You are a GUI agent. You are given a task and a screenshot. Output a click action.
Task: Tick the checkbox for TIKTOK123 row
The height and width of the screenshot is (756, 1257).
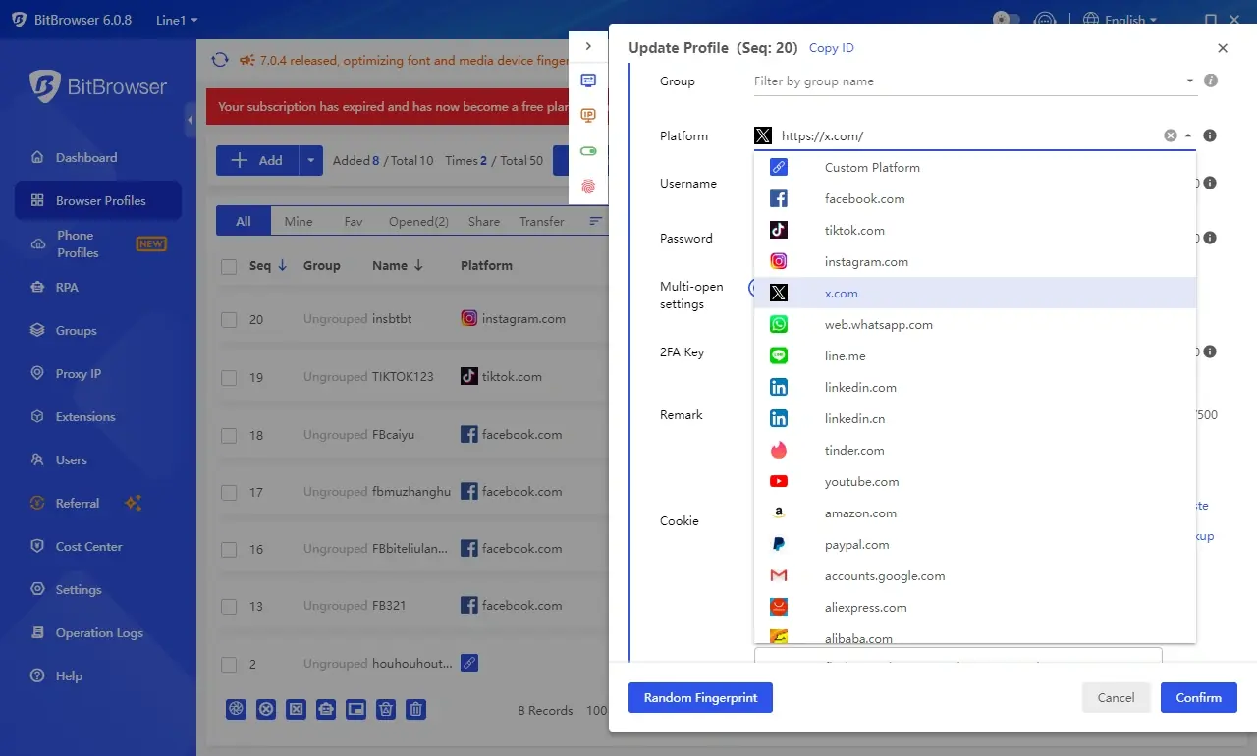(229, 377)
